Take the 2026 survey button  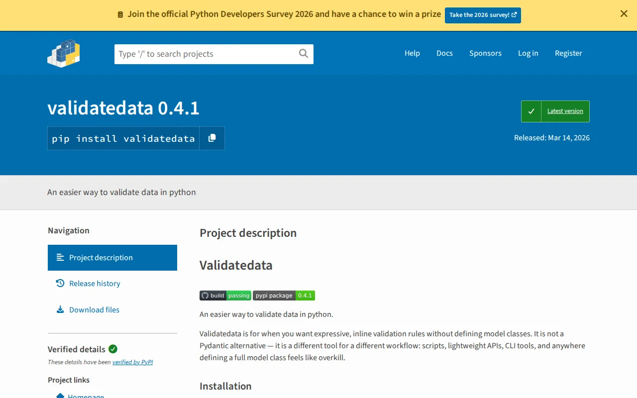[483, 15]
